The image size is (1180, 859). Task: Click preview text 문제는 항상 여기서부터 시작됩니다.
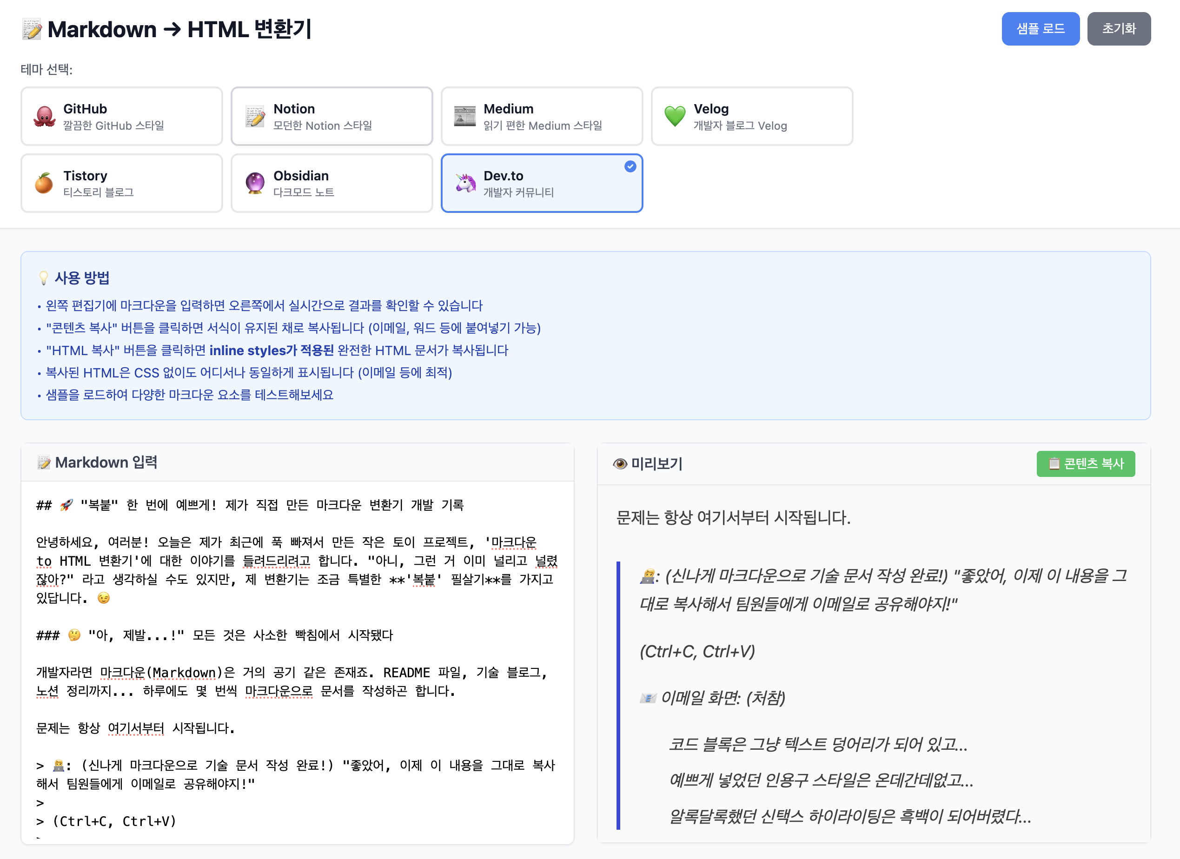click(x=733, y=518)
